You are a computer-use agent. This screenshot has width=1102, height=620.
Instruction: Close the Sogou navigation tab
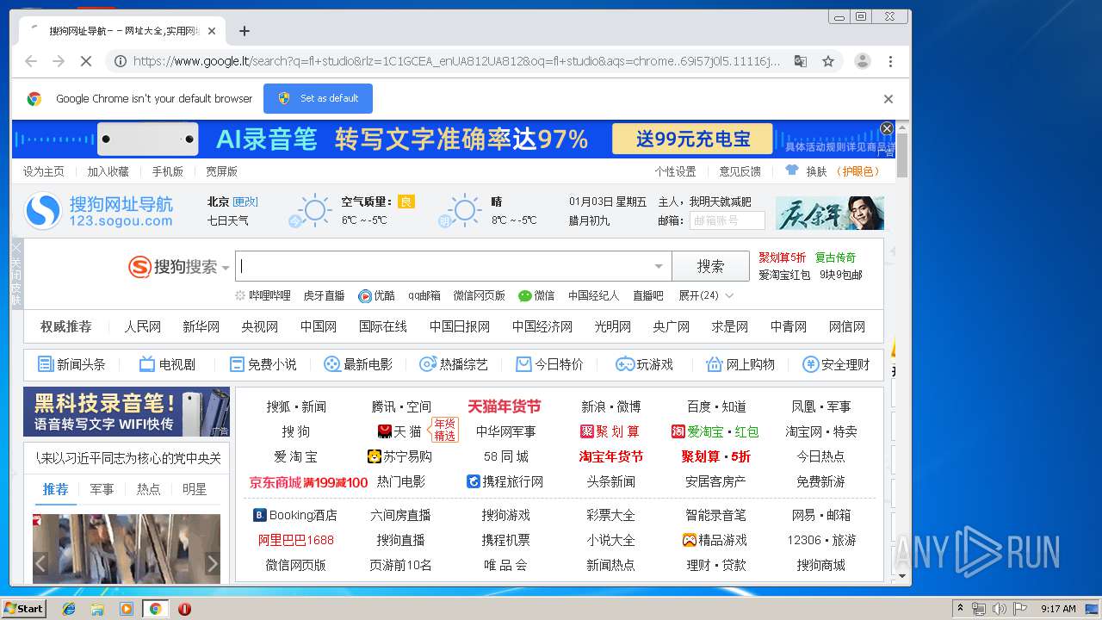pos(212,31)
